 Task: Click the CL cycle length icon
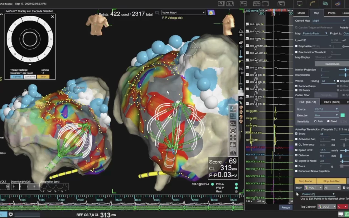pyautogui.click(x=233, y=123)
